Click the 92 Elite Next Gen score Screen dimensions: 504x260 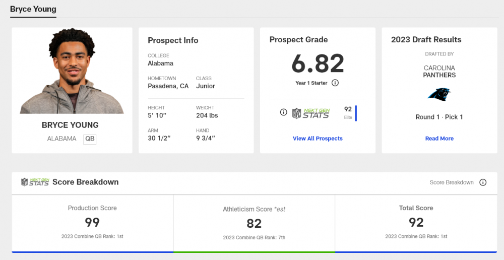click(348, 112)
